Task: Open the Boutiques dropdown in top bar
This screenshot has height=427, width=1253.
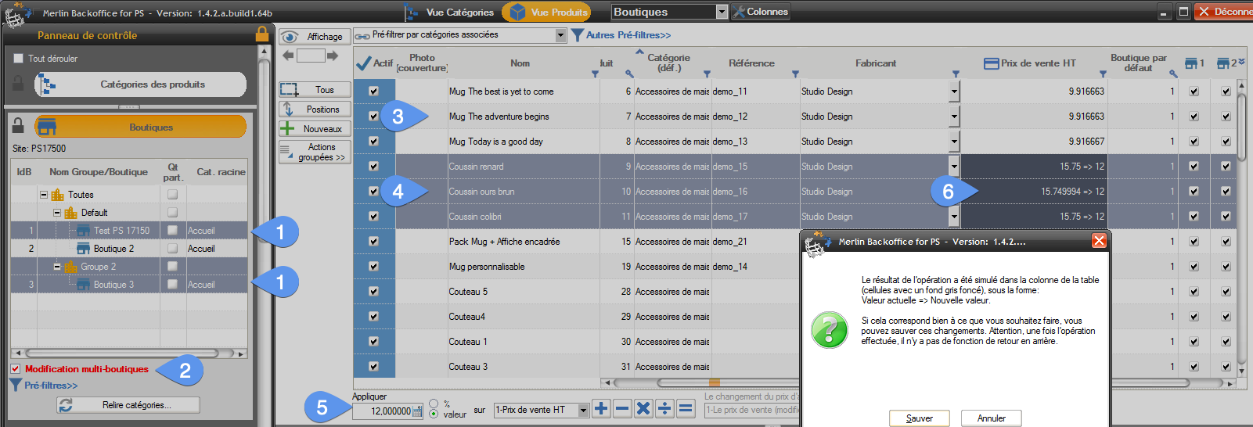Action: [722, 12]
